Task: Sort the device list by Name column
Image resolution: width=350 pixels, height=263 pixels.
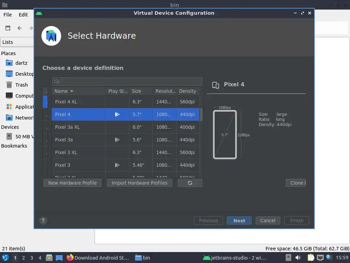Action: click(79, 91)
